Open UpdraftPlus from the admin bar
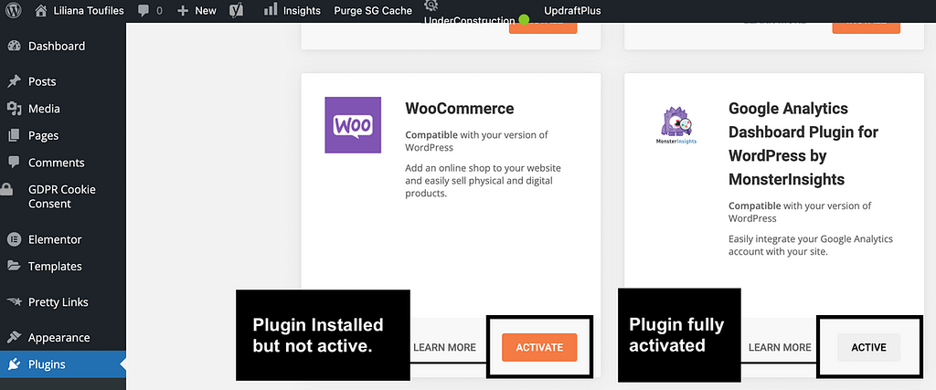 [572, 11]
